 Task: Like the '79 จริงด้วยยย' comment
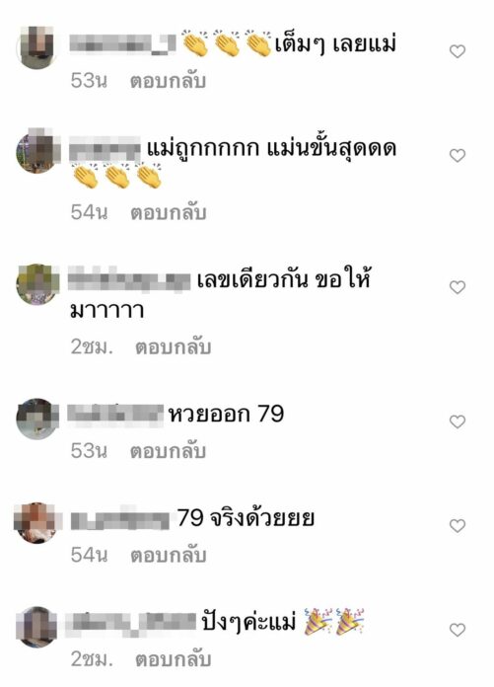pyautogui.click(x=458, y=525)
